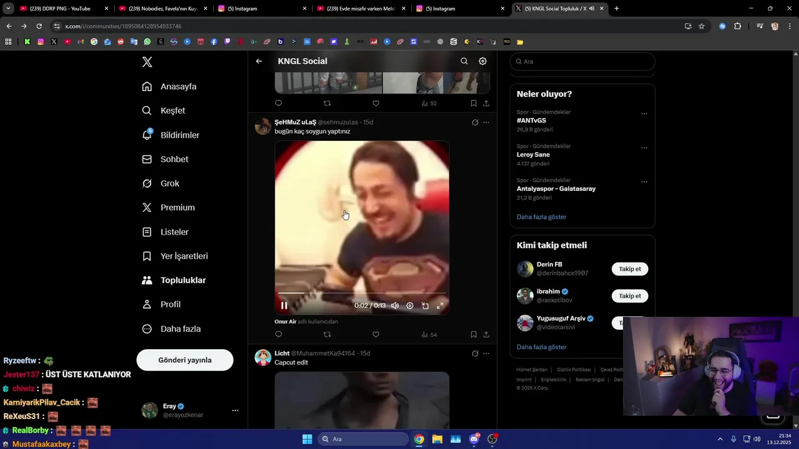Open ŞeHMuZ uLaŞ's profile avatar
Image resolution: width=799 pixels, height=449 pixels.
(x=263, y=126)
